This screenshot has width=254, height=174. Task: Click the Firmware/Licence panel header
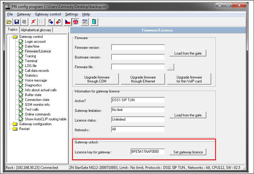click(158, 30)
